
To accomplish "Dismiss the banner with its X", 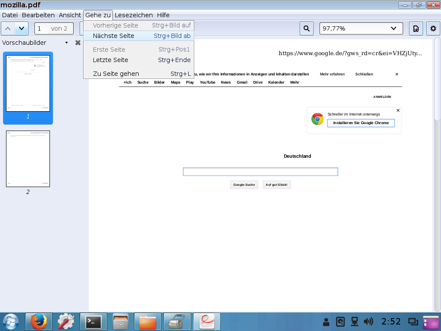I will [397, 74].
